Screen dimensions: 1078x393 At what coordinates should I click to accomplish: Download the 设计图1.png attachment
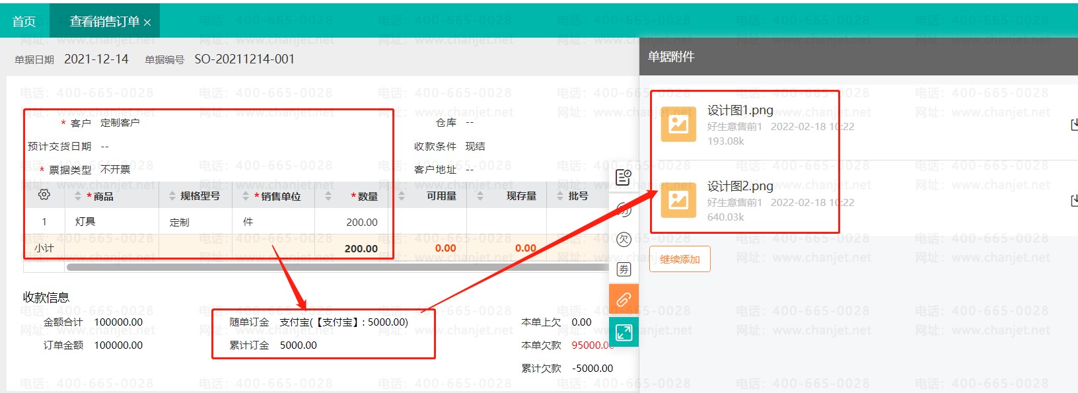pyautogui.click(x=1074, y=125)
